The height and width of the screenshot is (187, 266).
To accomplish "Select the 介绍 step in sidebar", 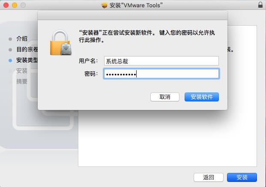I will tap(22, 39).
